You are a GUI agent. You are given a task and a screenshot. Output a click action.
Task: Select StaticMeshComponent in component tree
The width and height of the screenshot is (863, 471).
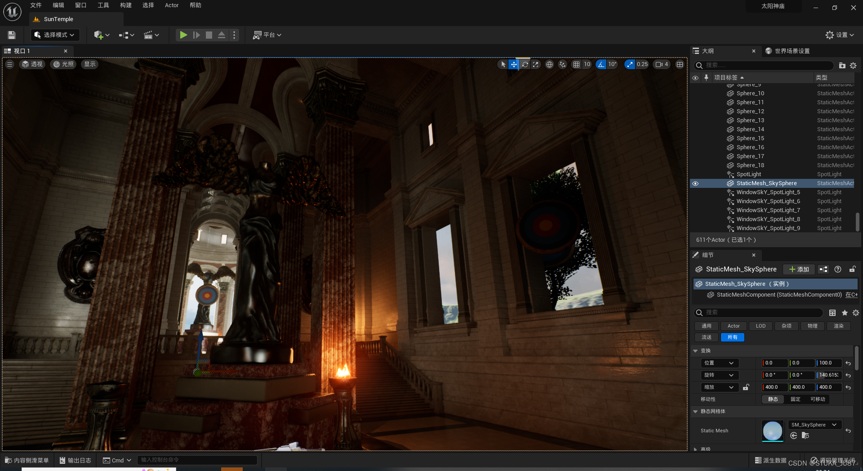[779, 295]
